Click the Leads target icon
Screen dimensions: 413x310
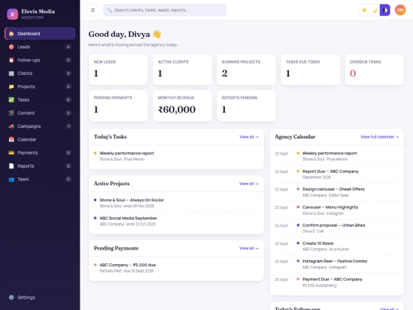11,47
